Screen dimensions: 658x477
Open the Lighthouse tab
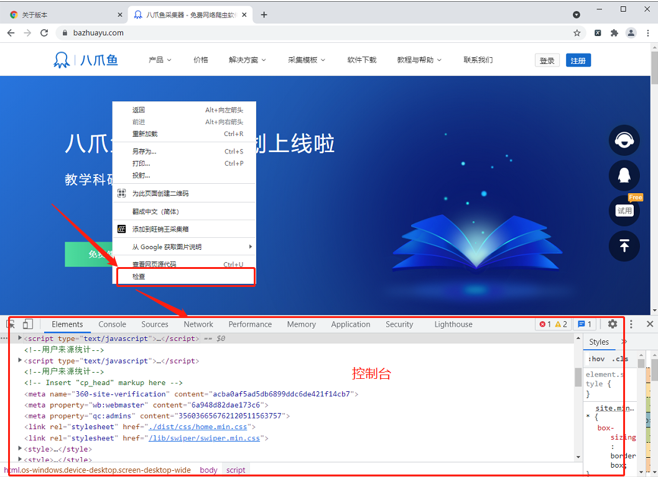click(x=453, y=324)
